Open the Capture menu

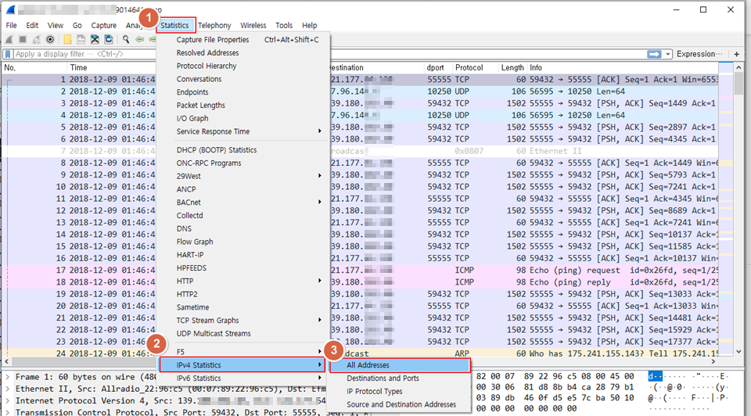[103, 25]
